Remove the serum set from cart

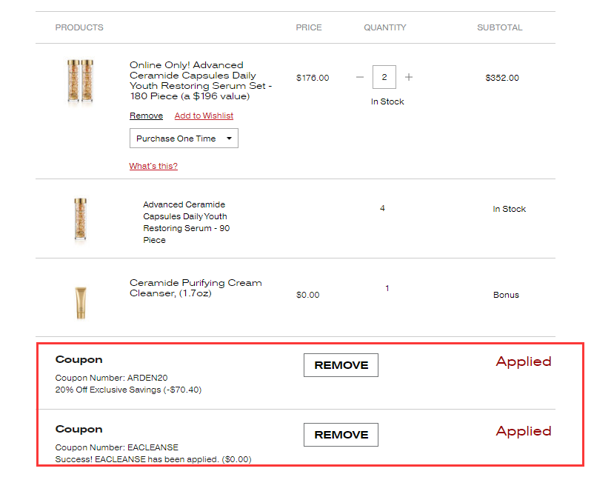coord(146,116)
